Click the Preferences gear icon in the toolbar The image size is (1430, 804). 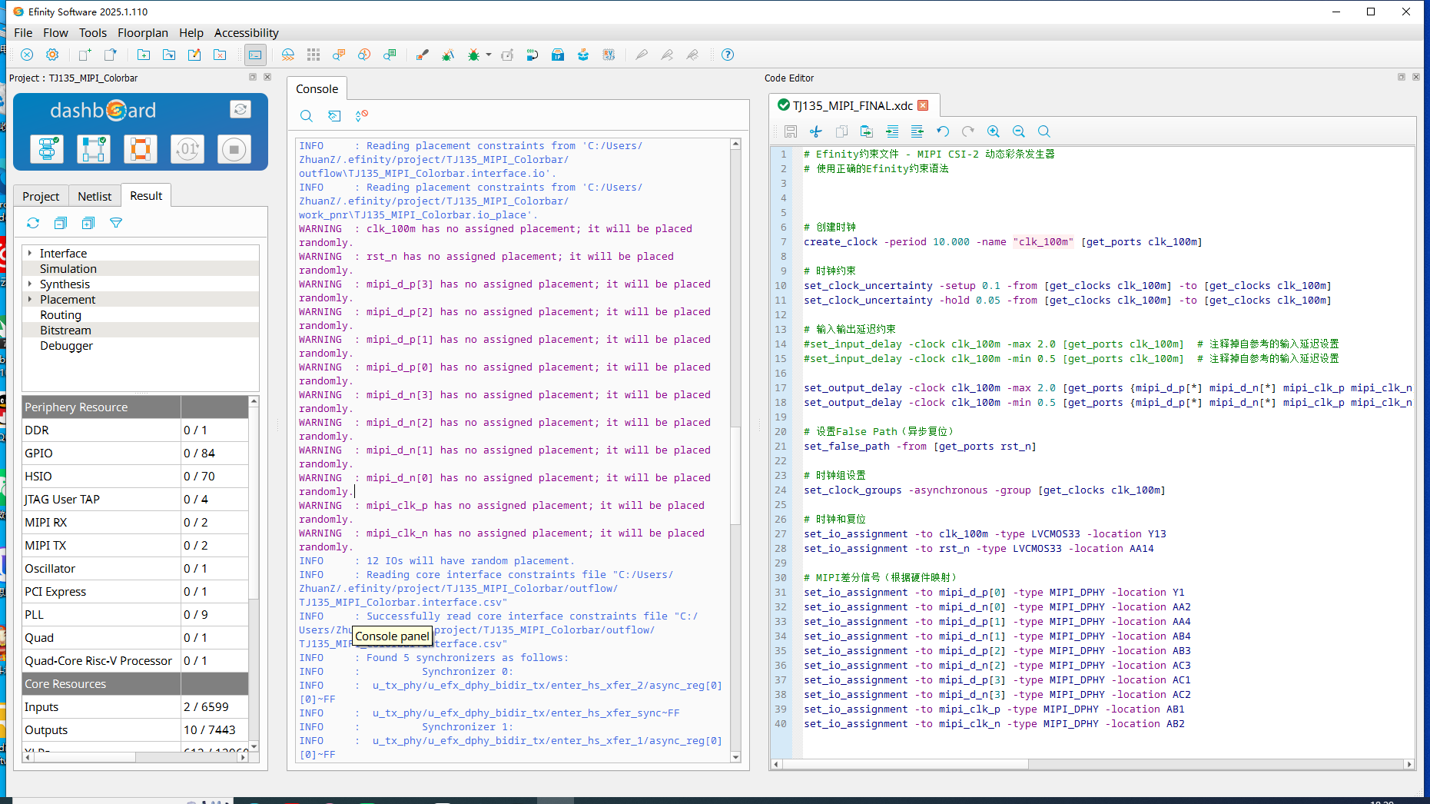coord(52,55)
